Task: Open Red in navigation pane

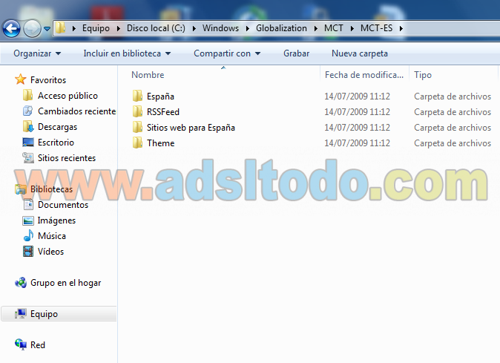Action: pos(38,345)
